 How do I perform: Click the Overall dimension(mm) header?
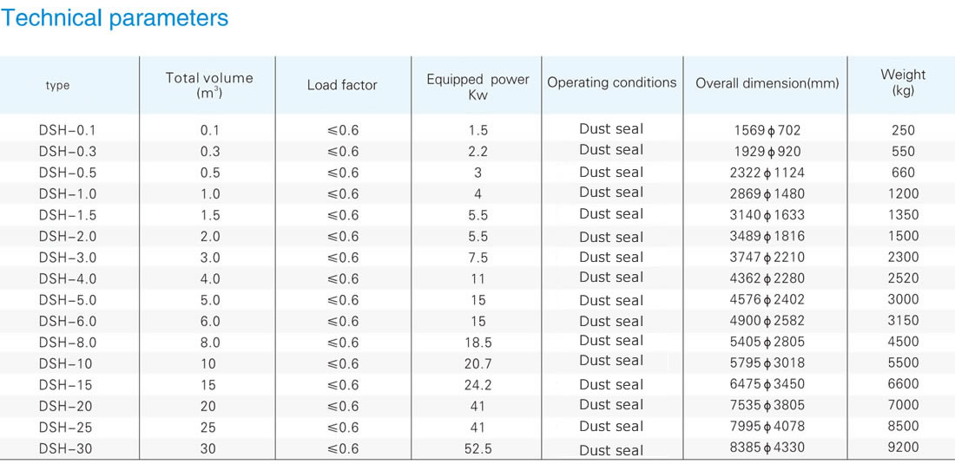point(767,84)
